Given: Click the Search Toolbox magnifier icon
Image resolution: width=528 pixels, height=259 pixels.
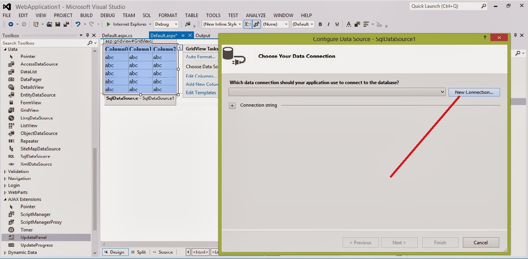Looking at the screenshot, I should coord(90,43).
